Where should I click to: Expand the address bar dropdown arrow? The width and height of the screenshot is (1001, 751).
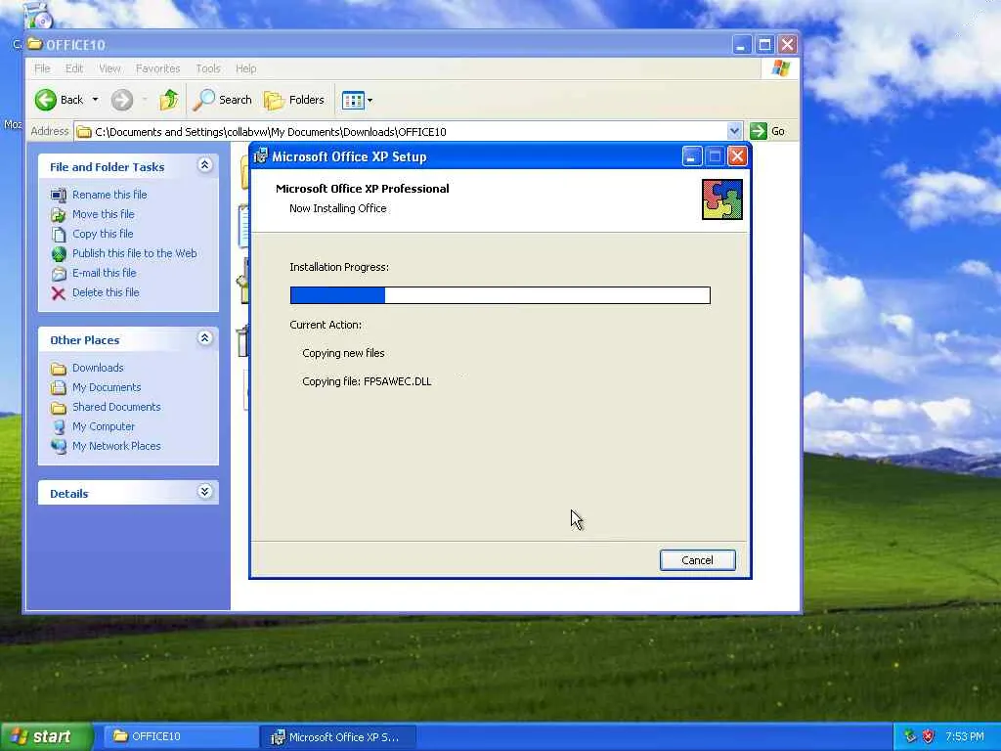(734, 131)
